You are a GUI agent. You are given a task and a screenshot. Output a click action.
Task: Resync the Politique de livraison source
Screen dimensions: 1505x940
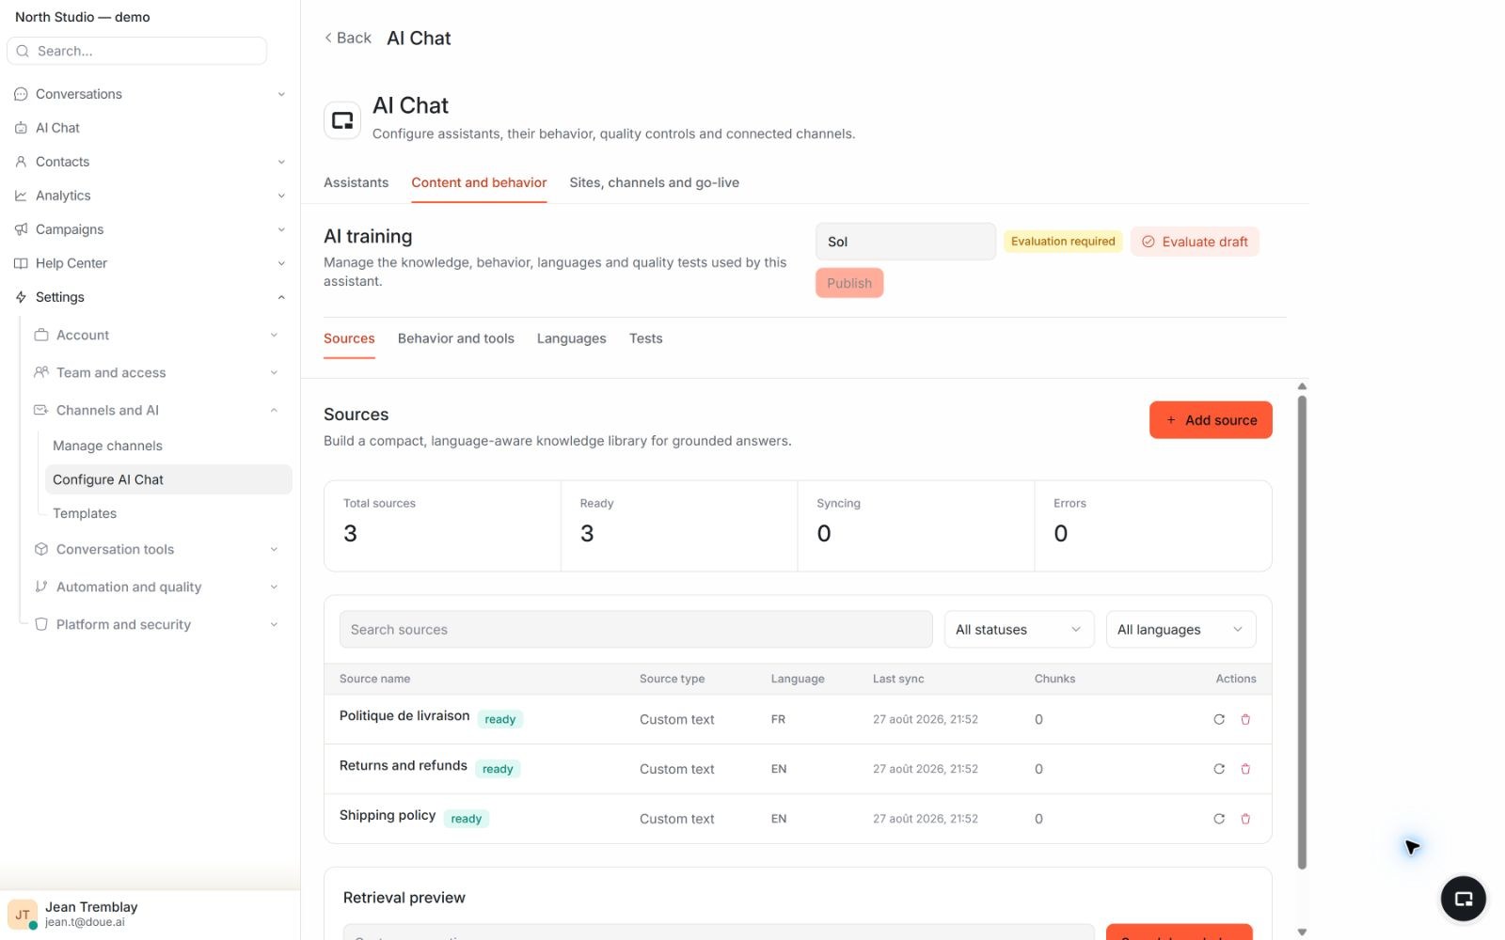[1219, 719]
